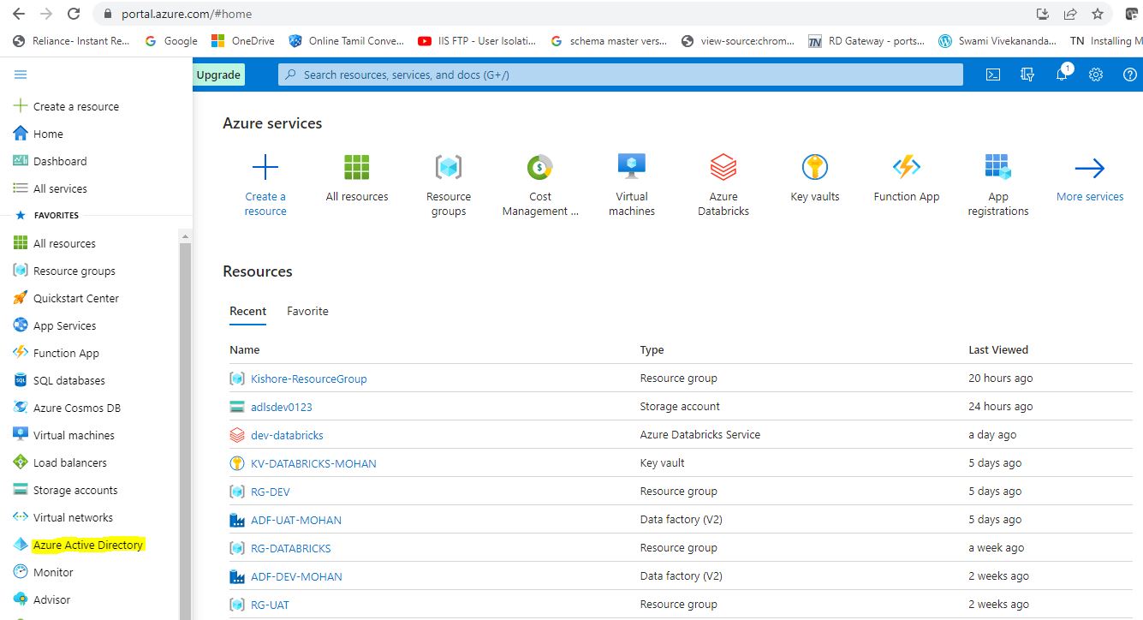The width and height of the screenshot is (1143, 620).
Task: Click the help question mark icon
Action: pyautogui.click(x=1129, y=75)
